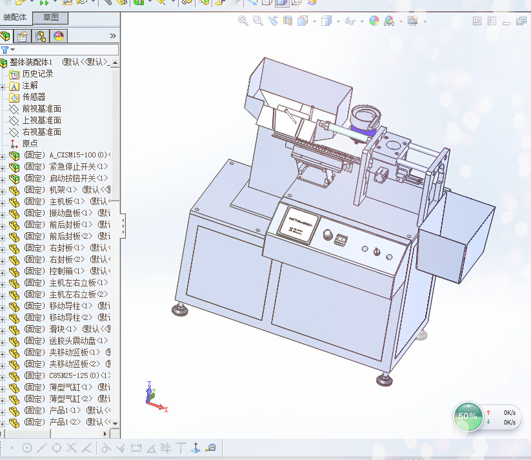Image resolution: width=531 pixels, height=460 pixels.
Task: Select the 上视基准面 plane
Action: point(42,120)
